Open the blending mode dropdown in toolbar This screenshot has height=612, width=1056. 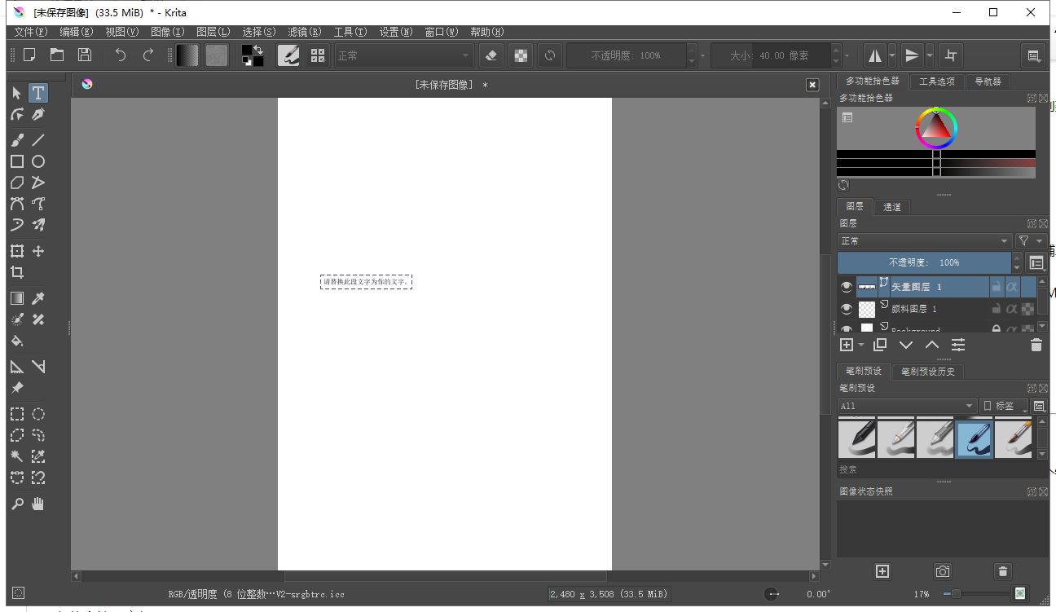404,55
